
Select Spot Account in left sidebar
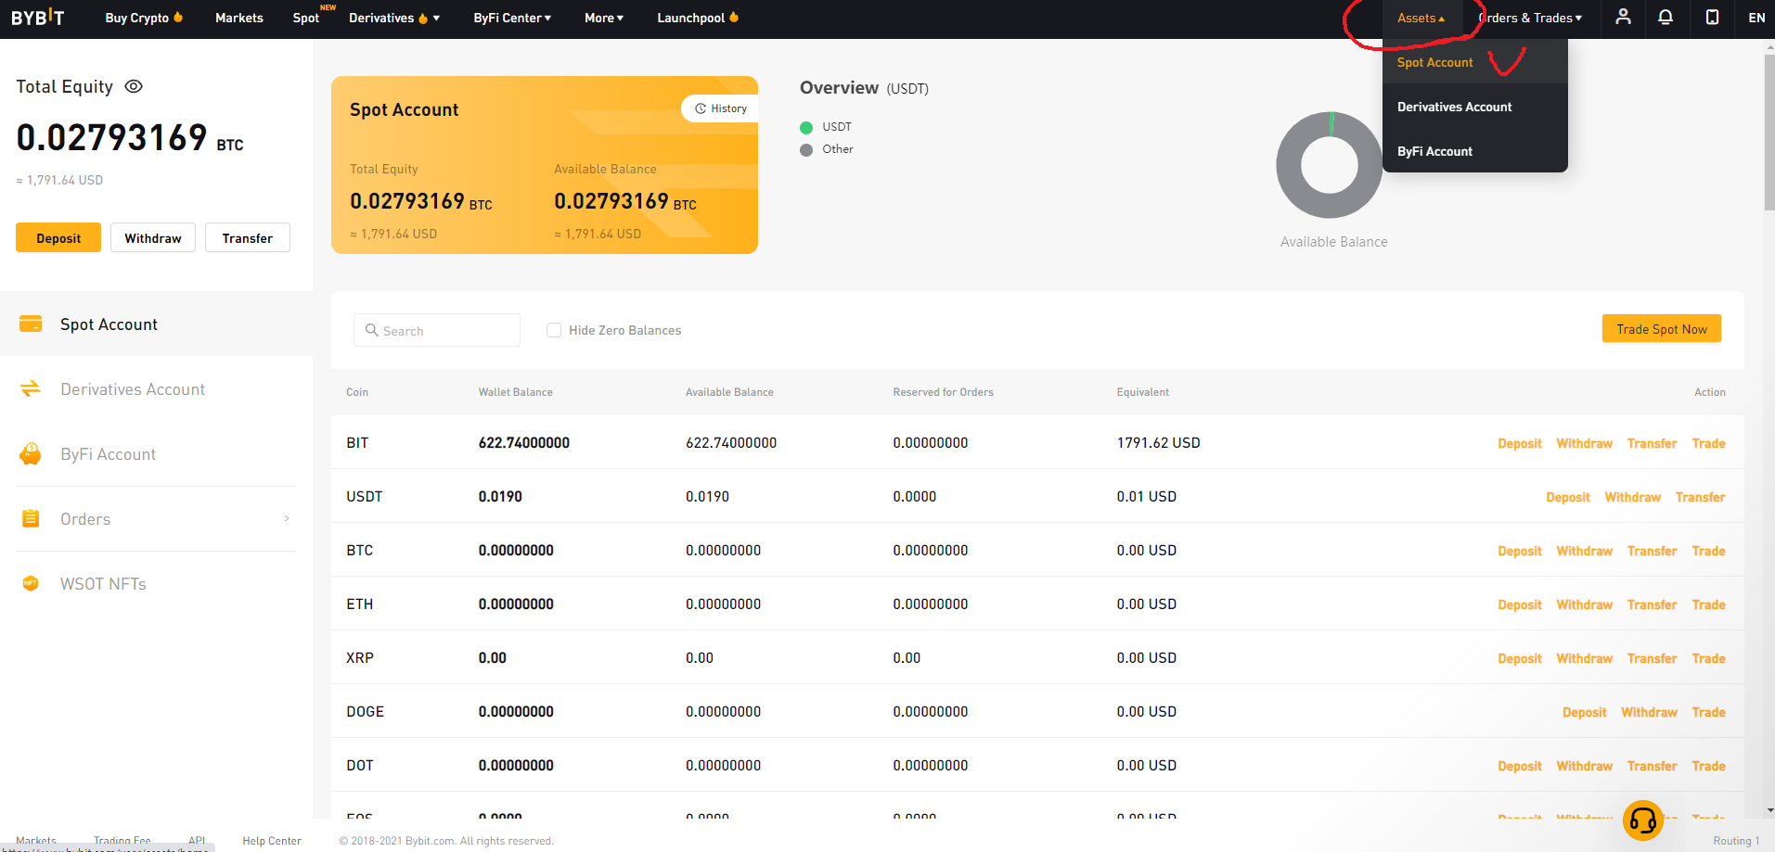[x=156, y=324]
